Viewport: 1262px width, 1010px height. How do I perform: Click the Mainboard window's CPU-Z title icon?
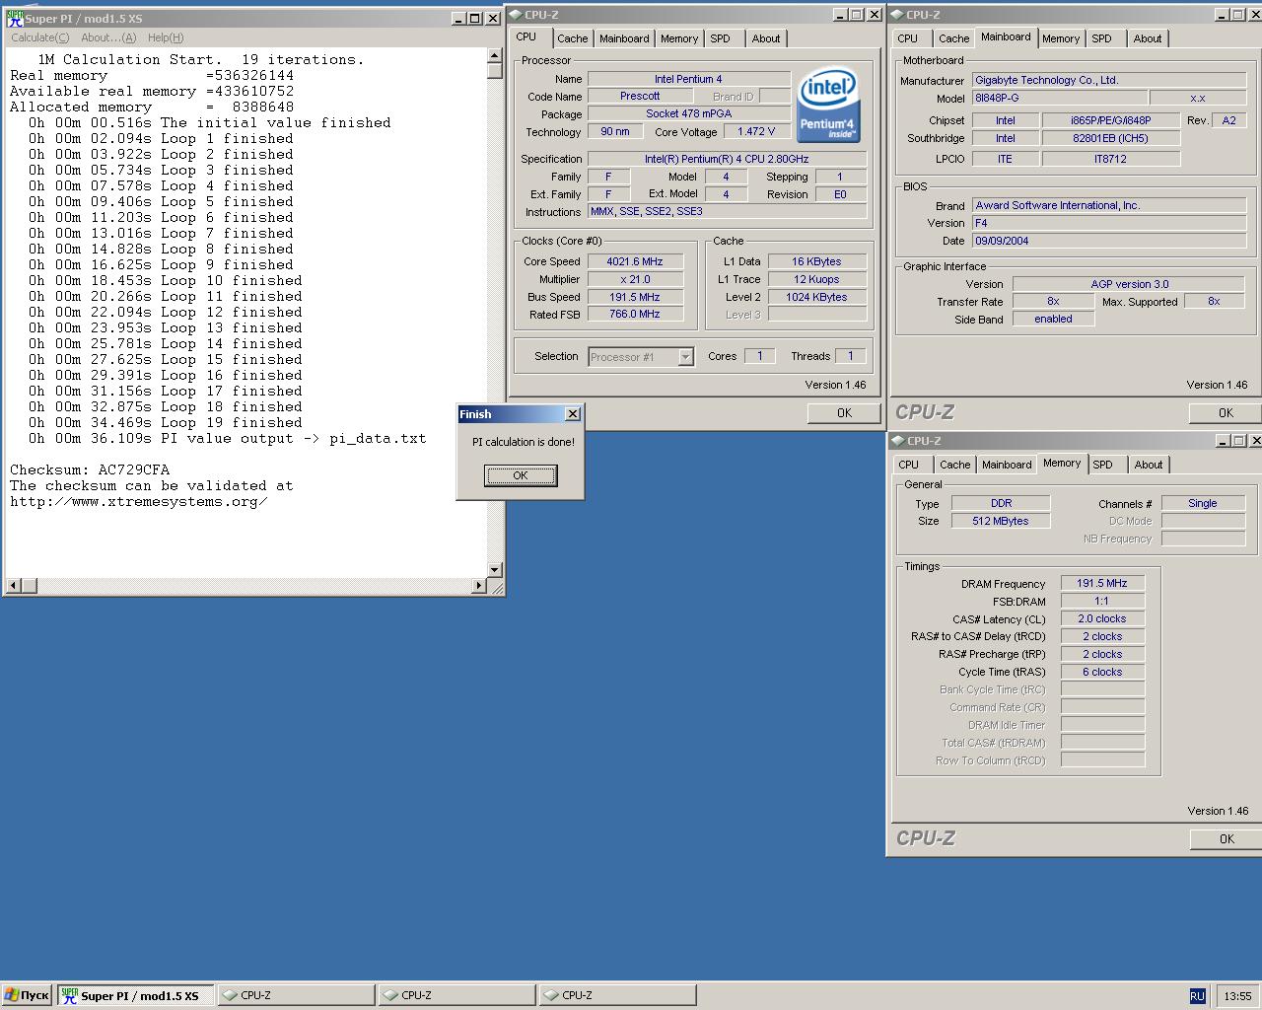897,15
